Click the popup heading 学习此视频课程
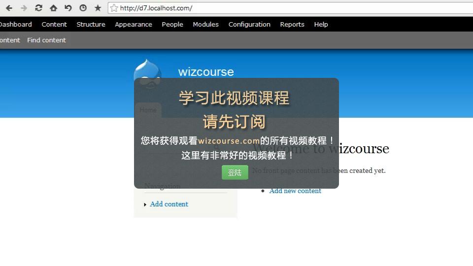Viewport: 473px width, 266px height. pyautogui.click(x=234, y=98)
